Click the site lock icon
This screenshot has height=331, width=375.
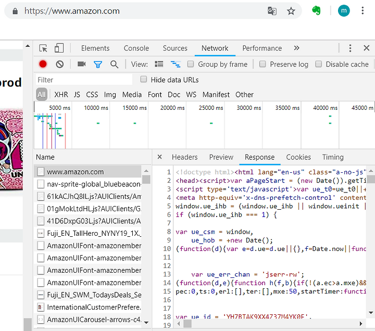(15, 11)
